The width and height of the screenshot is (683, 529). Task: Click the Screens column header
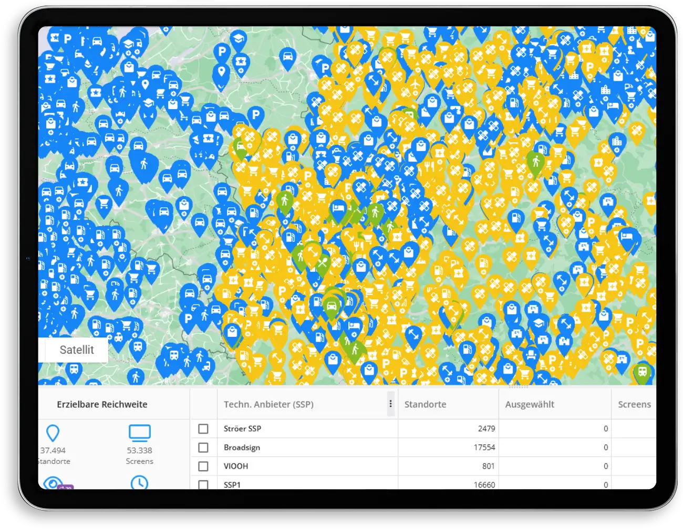click(x=634, y=405)
